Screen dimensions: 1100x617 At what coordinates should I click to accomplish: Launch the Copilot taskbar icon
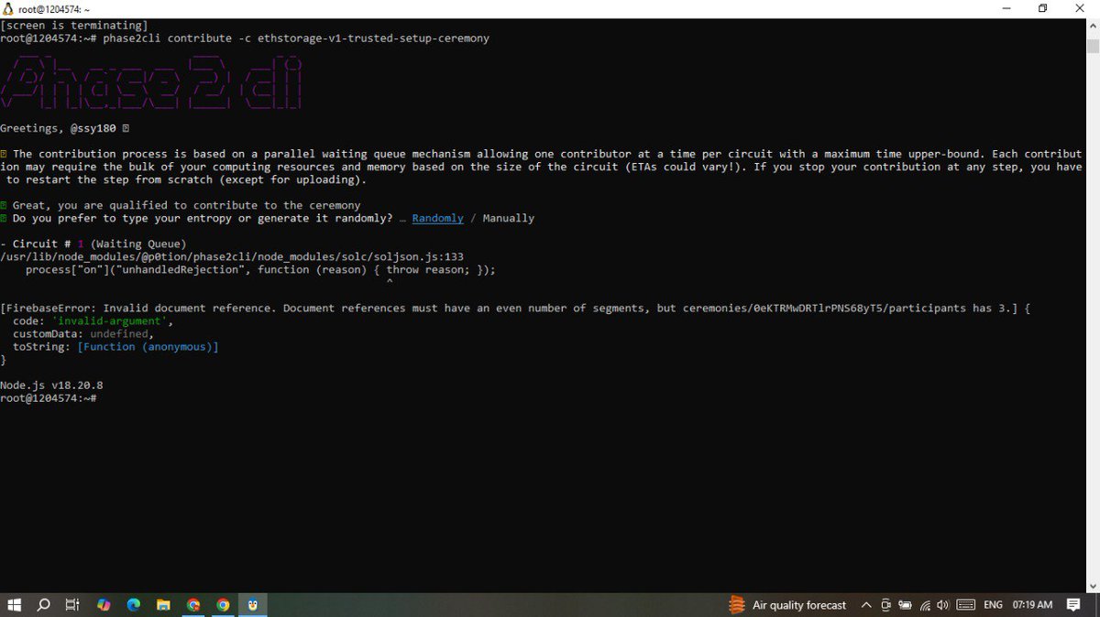tap(104, 605)
